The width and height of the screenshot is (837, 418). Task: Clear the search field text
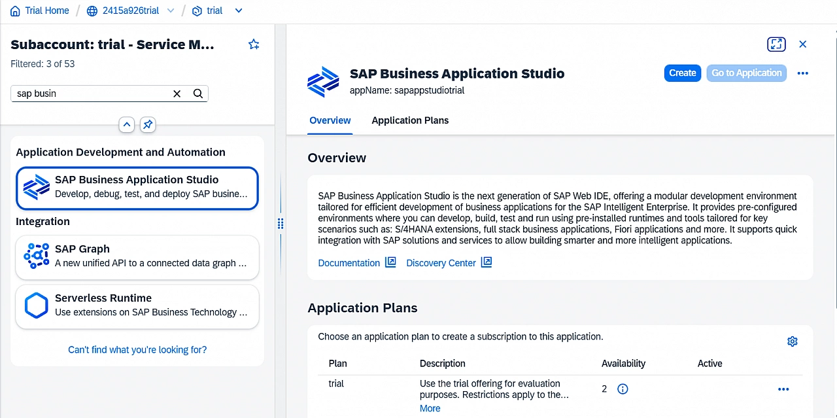(177, 94)
